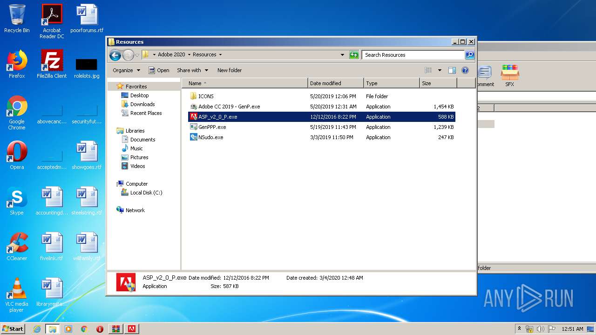This screenshot has height=335, width=596.
Task: Click Adobe icon in taskbar
Action: [131, 329]
